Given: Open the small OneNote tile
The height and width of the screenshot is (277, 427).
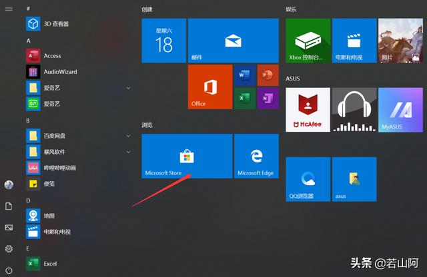Looking at the screenshot, I should pyautogui.click(x=268, y=99).
